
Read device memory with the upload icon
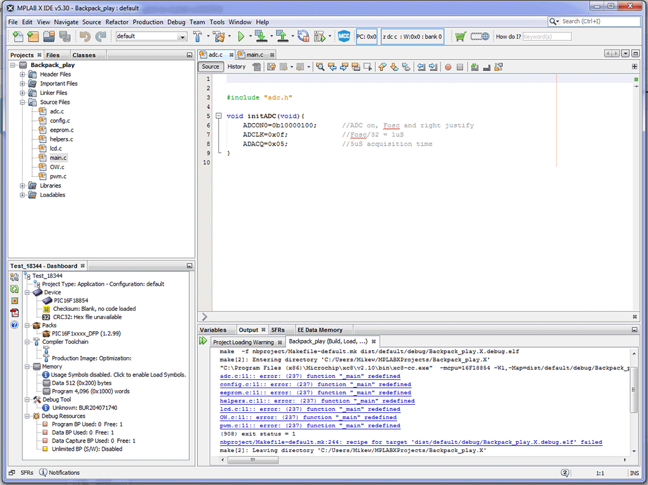coord(282,36)
